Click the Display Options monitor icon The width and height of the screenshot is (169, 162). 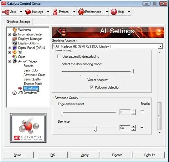[14, 43]
